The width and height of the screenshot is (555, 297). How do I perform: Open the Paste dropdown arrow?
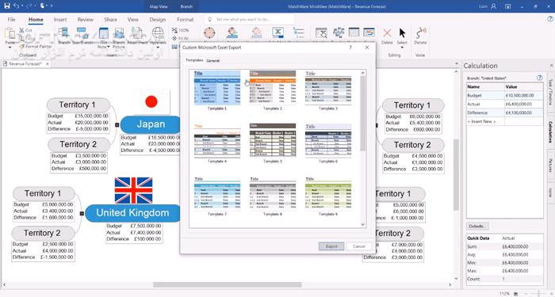point(10,48)
